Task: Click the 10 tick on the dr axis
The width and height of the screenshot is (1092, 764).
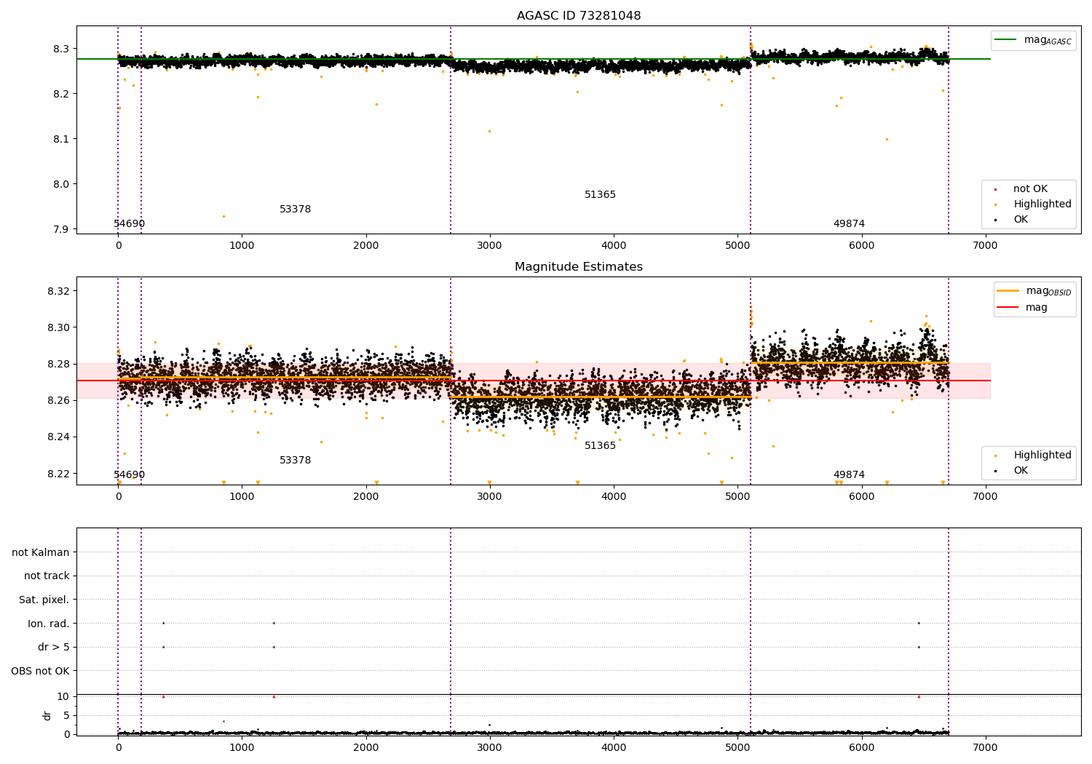Action: click(x=63, y=697)
